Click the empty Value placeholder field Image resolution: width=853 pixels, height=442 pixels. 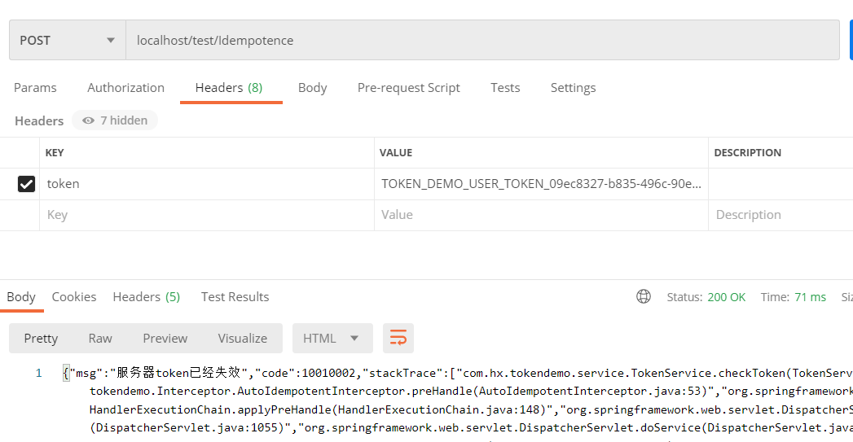[x=541, y=215]
